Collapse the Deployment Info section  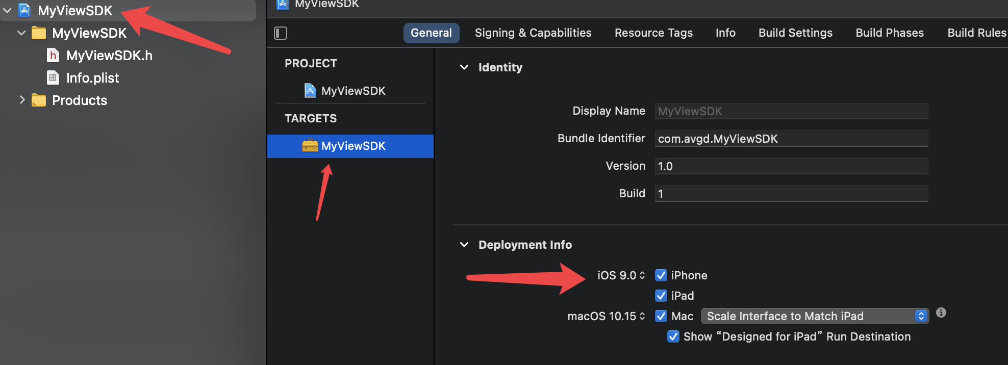(x=464, y=245)
